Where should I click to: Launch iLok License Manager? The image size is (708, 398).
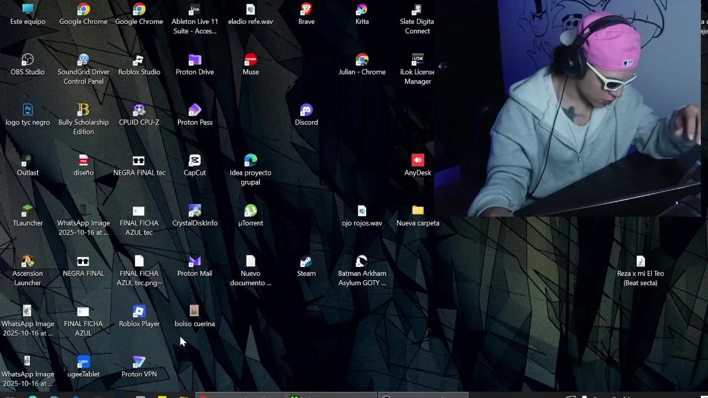click(418, 70)
